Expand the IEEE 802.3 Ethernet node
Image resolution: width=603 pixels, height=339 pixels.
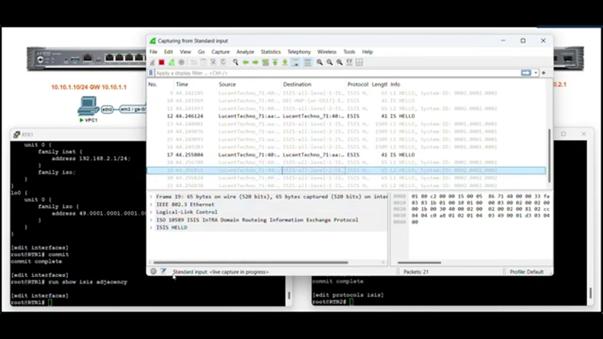(x=151, y=204)
